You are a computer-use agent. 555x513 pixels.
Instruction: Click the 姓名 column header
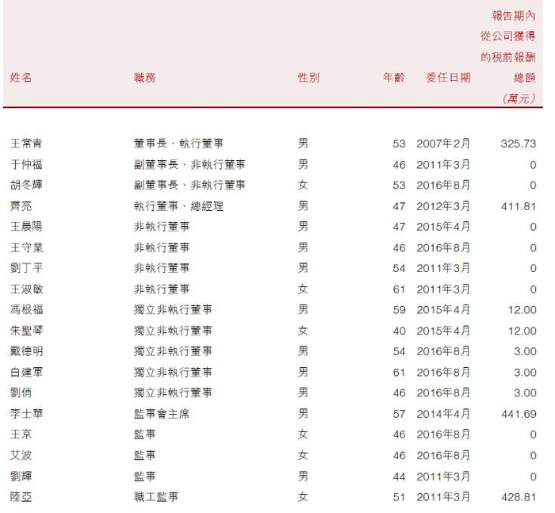coord(21,77)
